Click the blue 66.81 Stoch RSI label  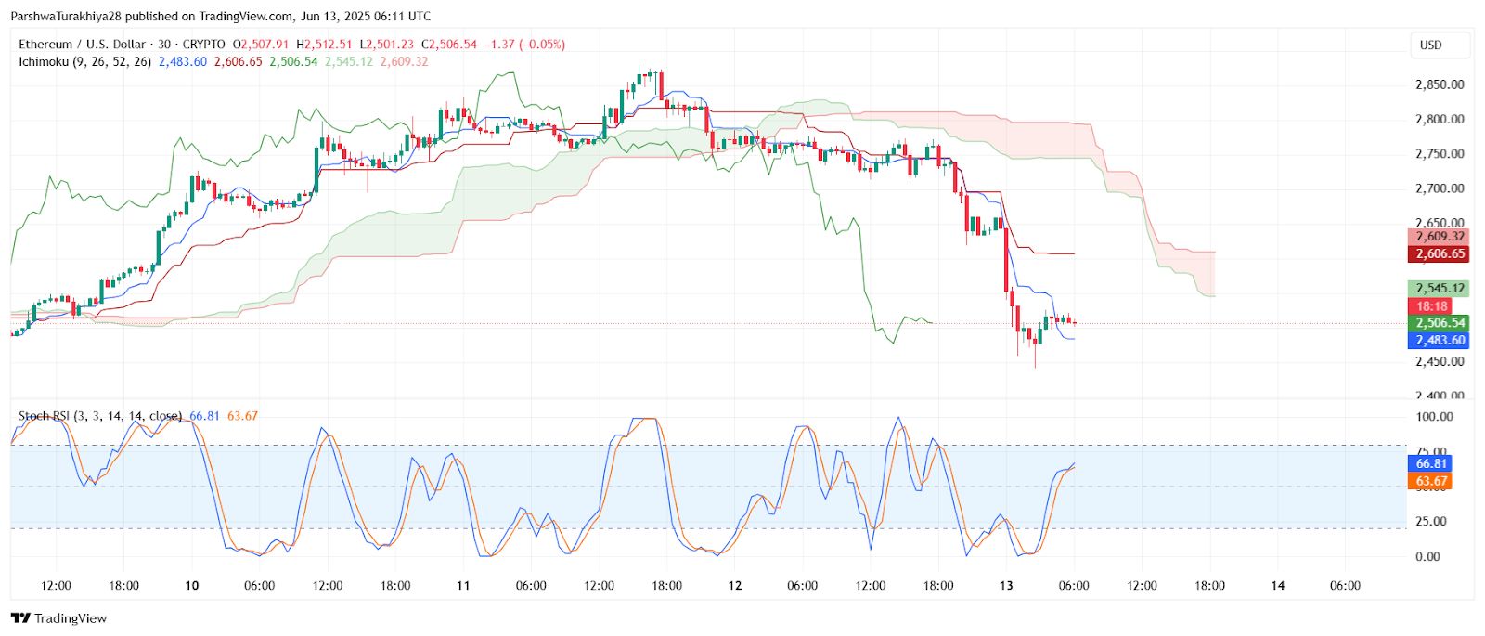point(1430,463)
